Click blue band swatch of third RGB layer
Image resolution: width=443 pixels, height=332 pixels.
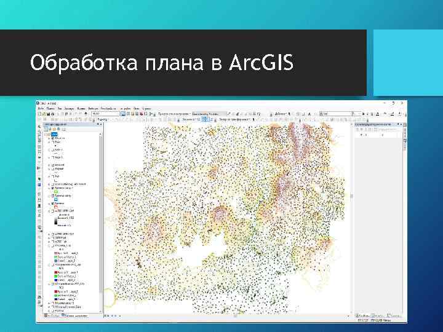click(x=55, y=299)
